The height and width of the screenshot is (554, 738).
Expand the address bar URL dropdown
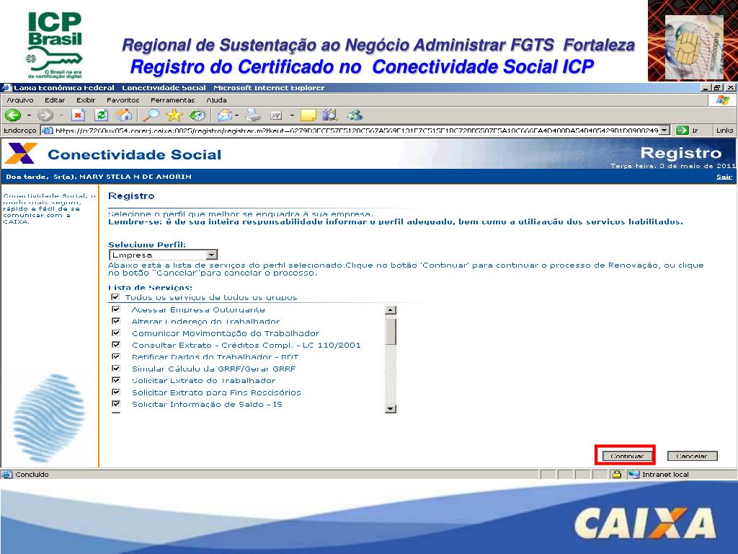(x=664, y=131)
